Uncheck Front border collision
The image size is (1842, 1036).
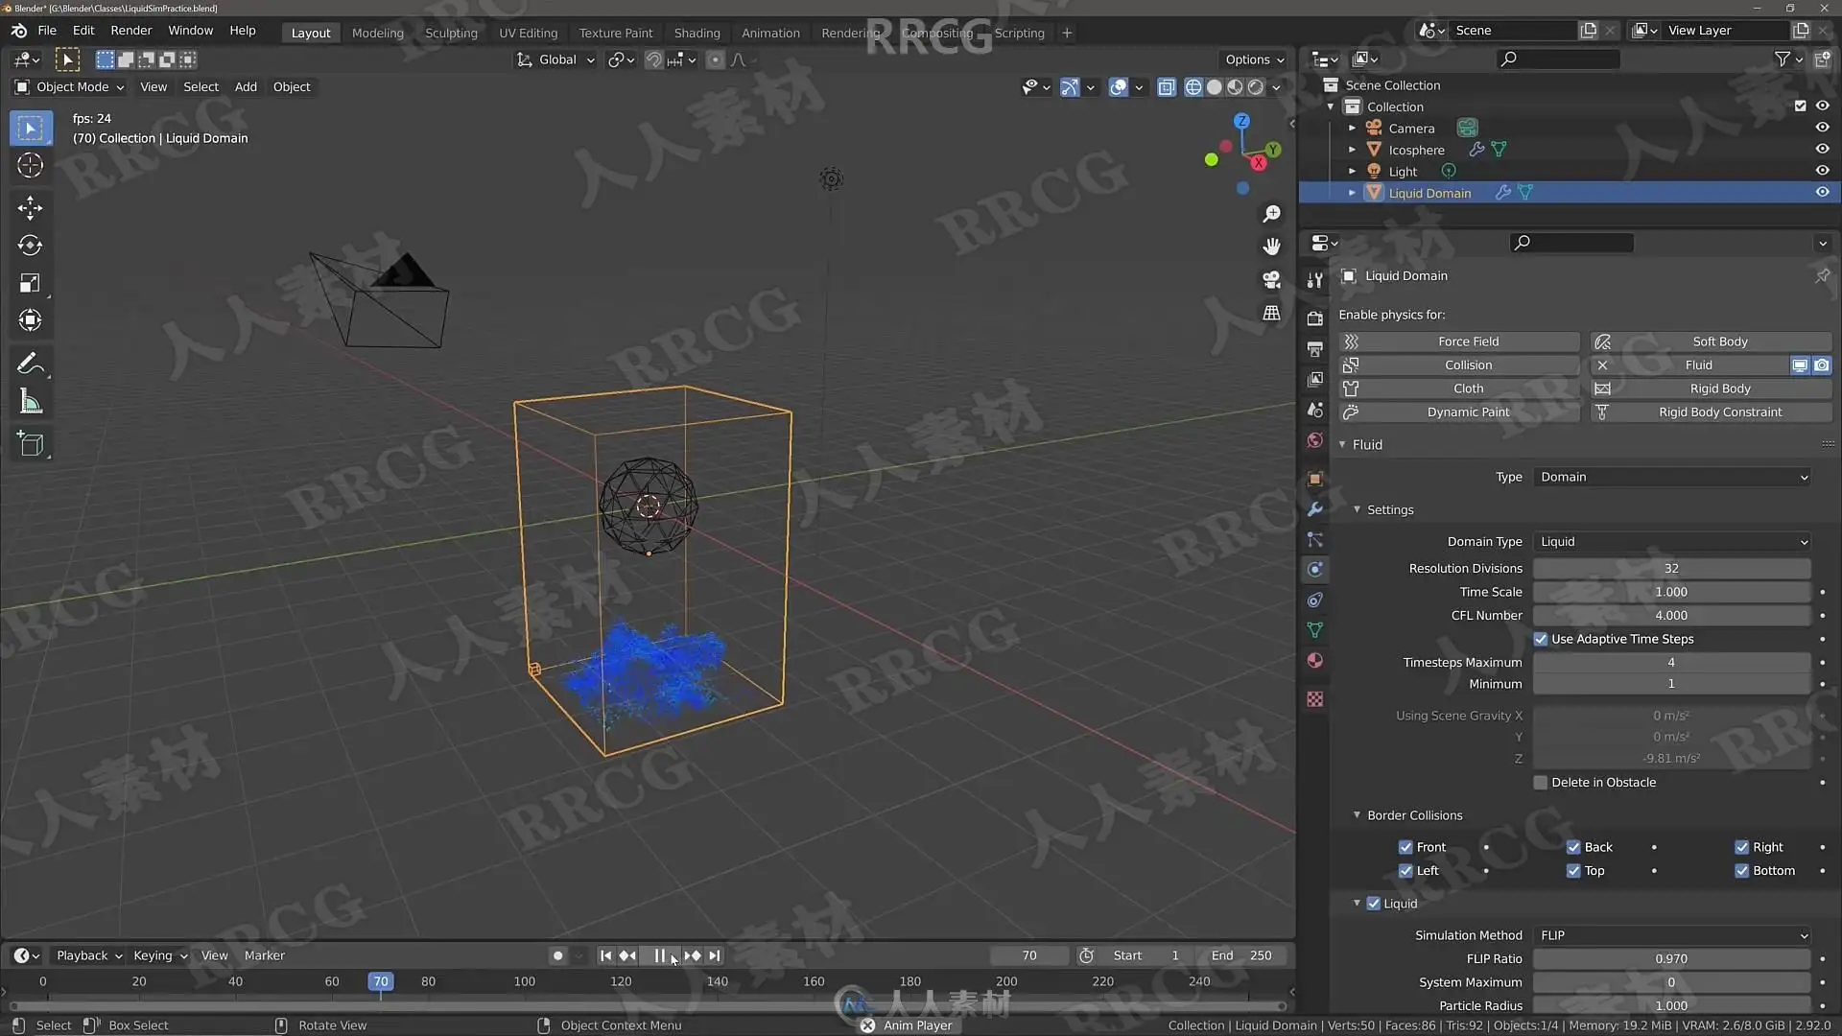pyautogui.click(x=1405, y=847)
